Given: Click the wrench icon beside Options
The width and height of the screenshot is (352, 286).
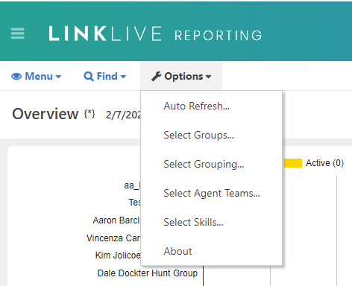Looking at the screenshot, I should click(157, 76).
